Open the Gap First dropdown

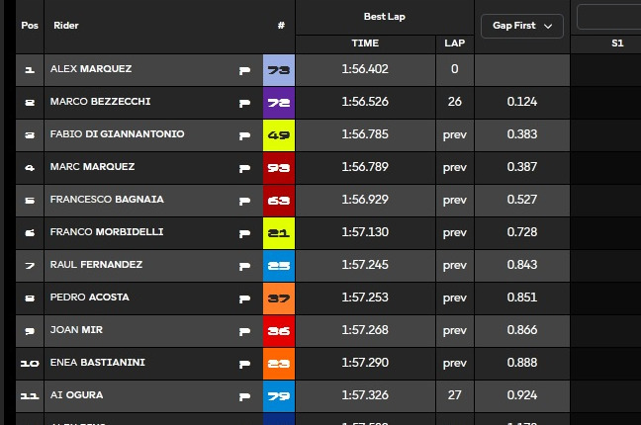[x=521, y=27]
